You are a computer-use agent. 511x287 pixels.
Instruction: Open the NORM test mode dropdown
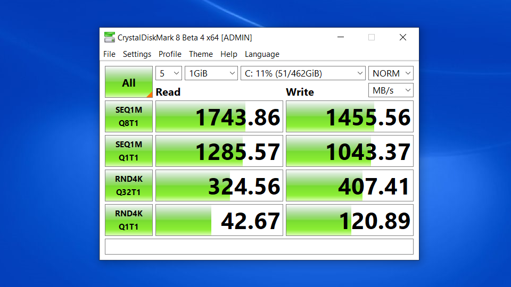pos(391,73)
